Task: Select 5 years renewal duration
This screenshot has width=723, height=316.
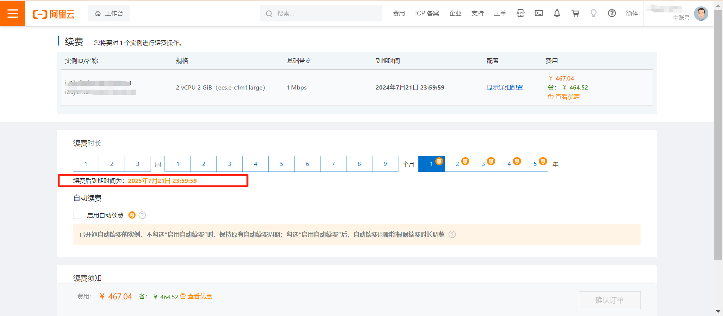Action: click(x=535, y=164)
